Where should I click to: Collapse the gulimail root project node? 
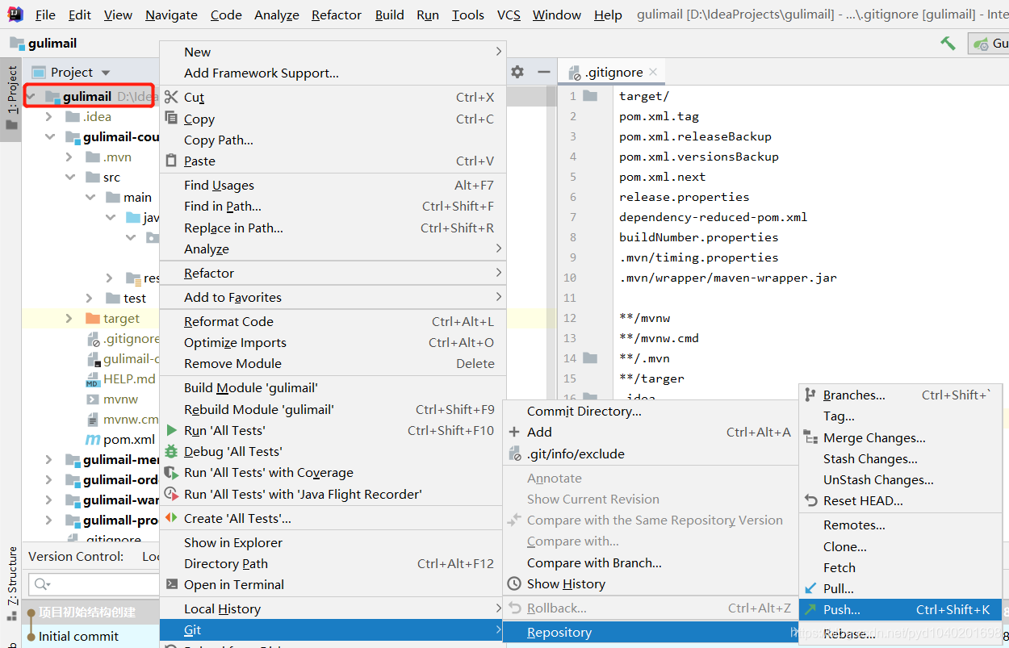click(31, 97)
